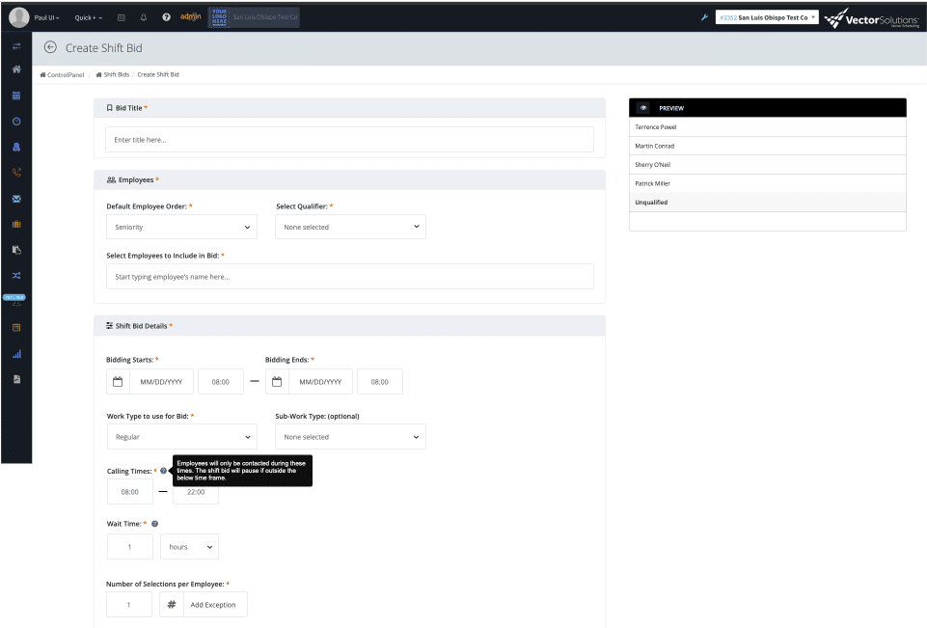The height and width of the screenshot is (628, 927).
Task: Open Bidding Starts calendar picker icon
Action: point(118,381)
